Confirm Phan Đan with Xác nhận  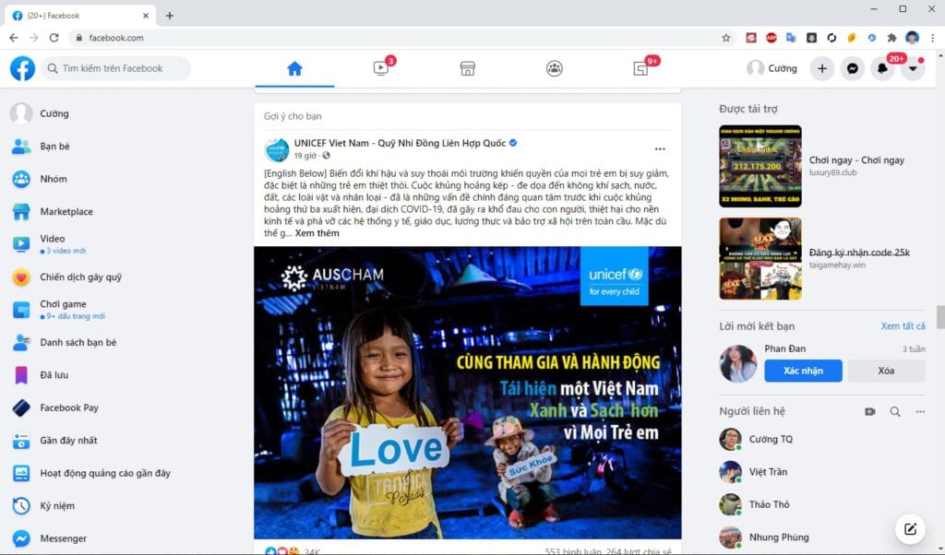pyautogui.click(x=804, y=371)
